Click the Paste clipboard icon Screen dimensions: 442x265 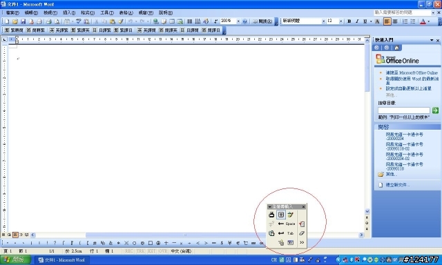(x=113, y=21)
